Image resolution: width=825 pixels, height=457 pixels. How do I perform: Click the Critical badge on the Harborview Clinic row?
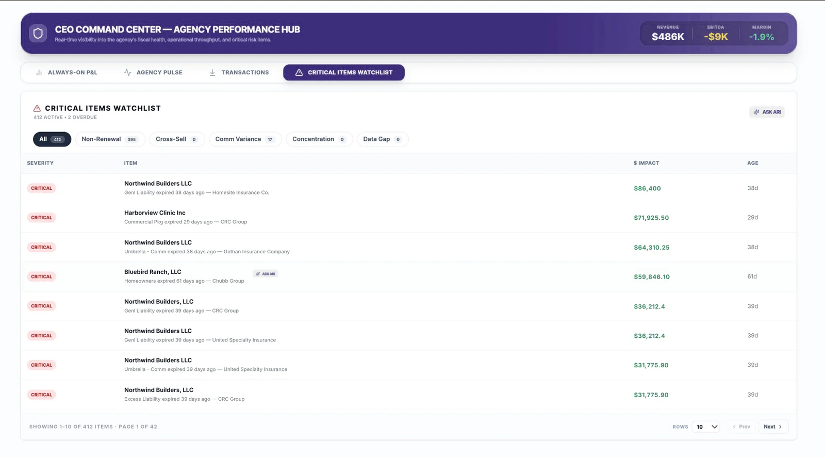point(41,218)
